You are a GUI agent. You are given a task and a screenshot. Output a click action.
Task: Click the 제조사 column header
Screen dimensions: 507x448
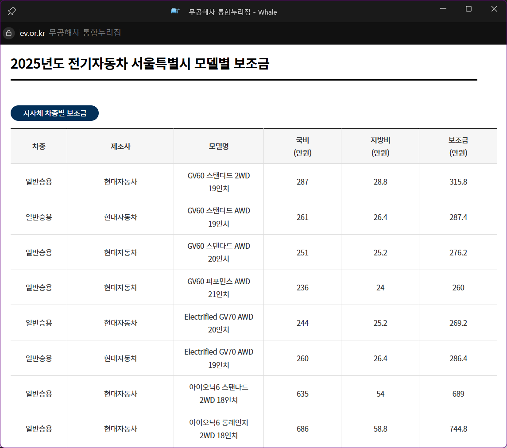pyautogui.click(x=120, y=146)
